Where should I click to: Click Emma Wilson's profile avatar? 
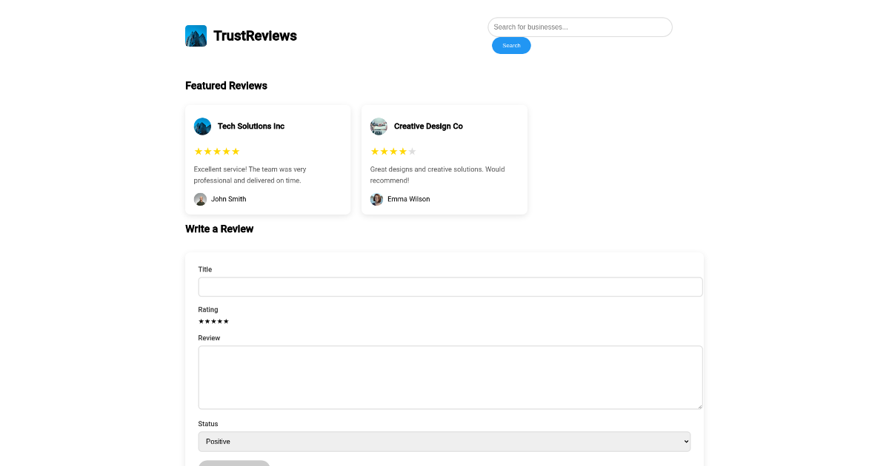coord(376,199)
